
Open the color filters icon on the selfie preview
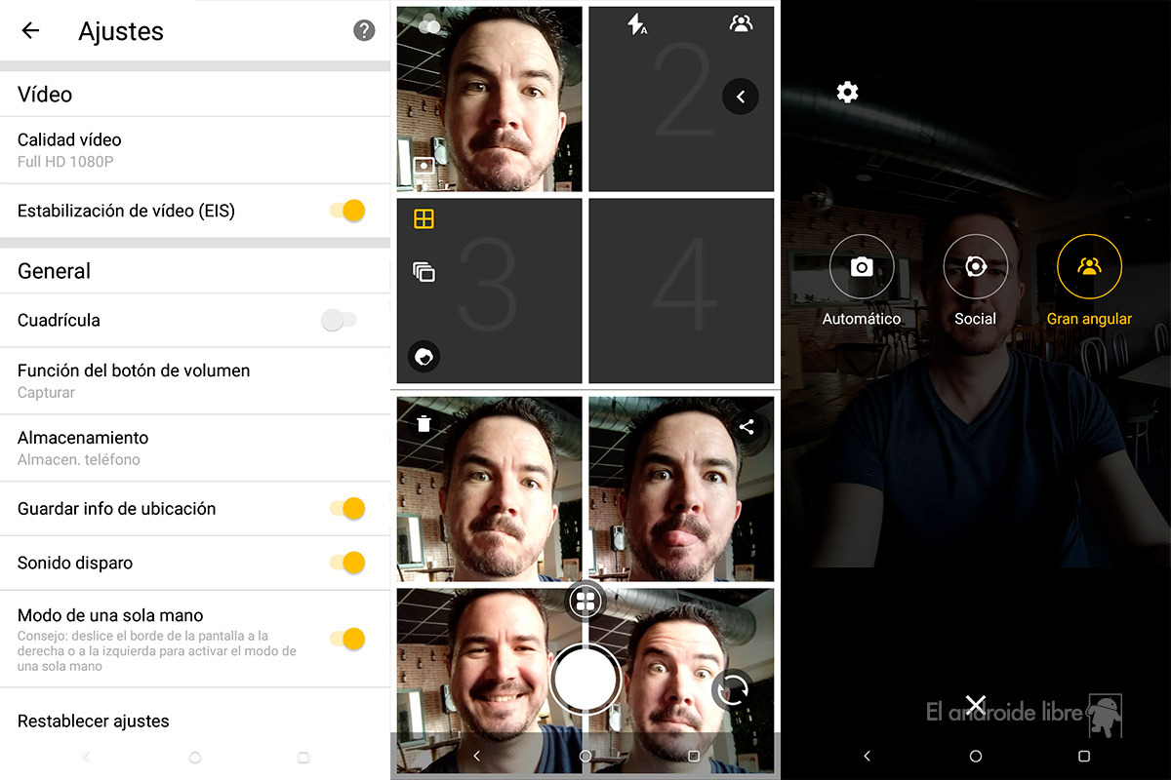coord(428,26)
